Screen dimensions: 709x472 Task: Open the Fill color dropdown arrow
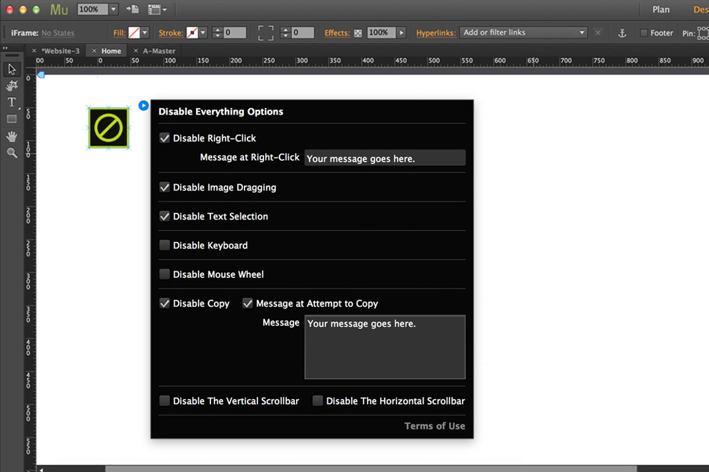145,33
